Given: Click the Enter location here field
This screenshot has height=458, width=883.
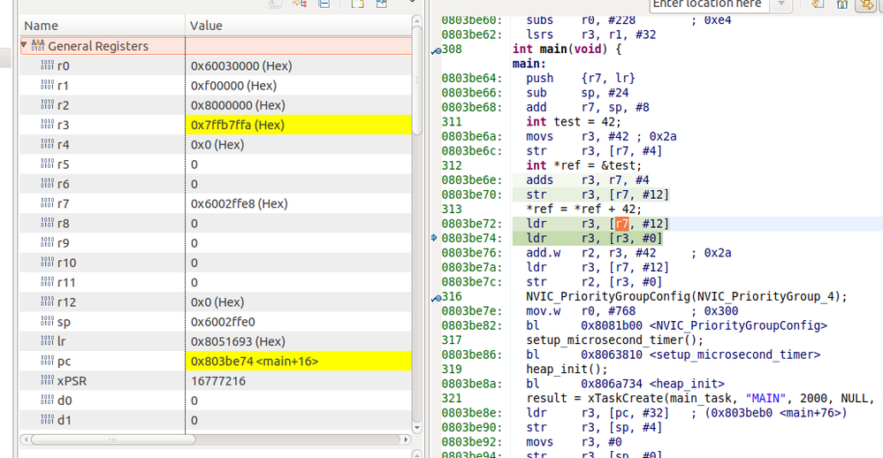Looking at the screenshot, I should point(707,4).
